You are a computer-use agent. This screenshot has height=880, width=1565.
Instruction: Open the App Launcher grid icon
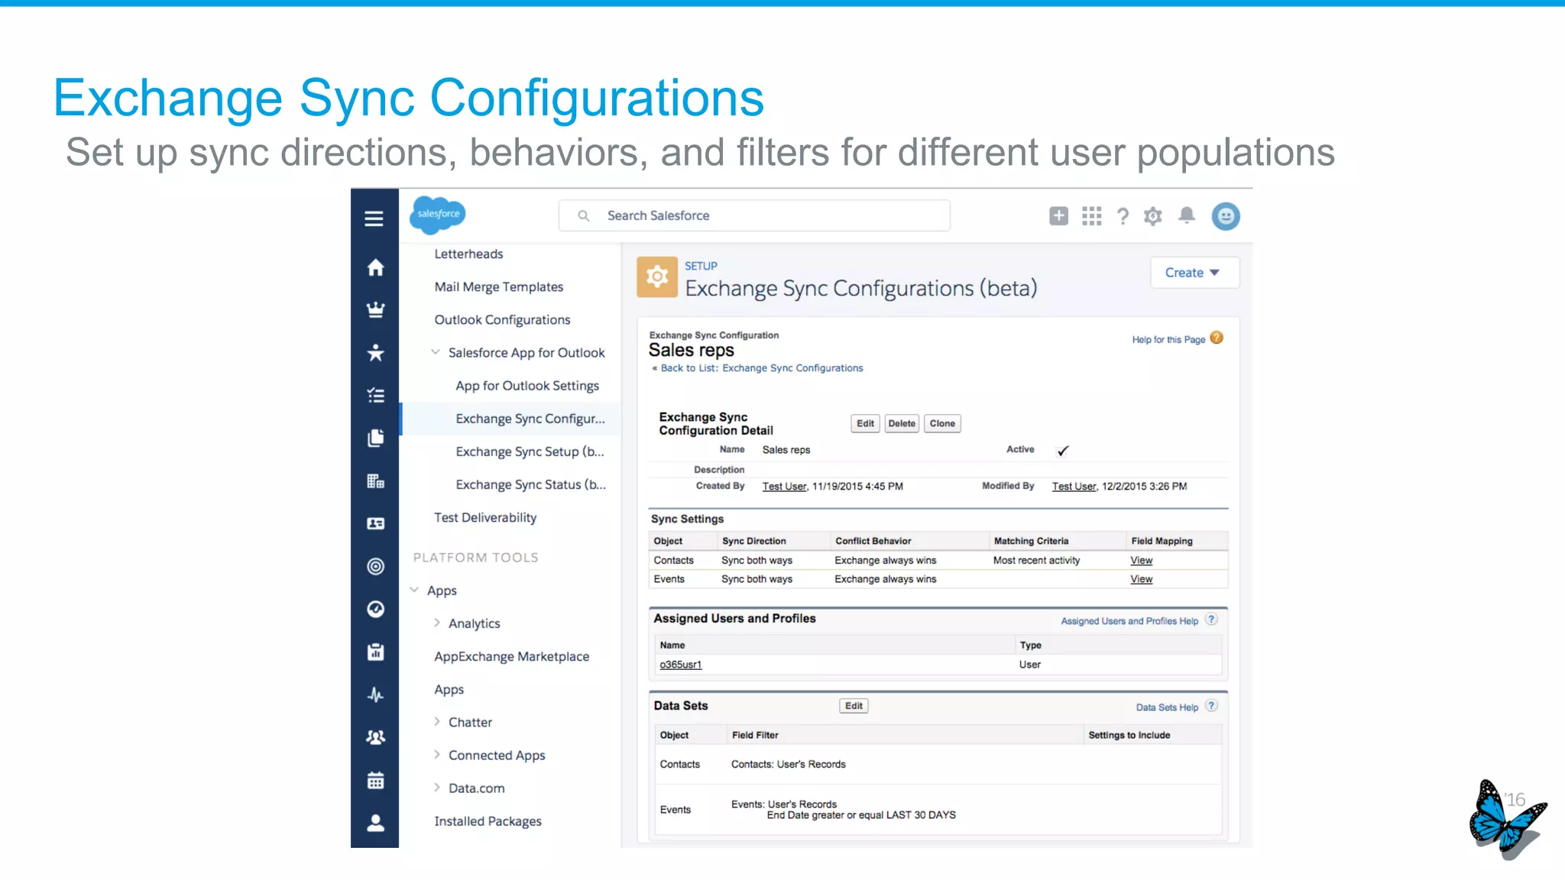point(1092,216)
